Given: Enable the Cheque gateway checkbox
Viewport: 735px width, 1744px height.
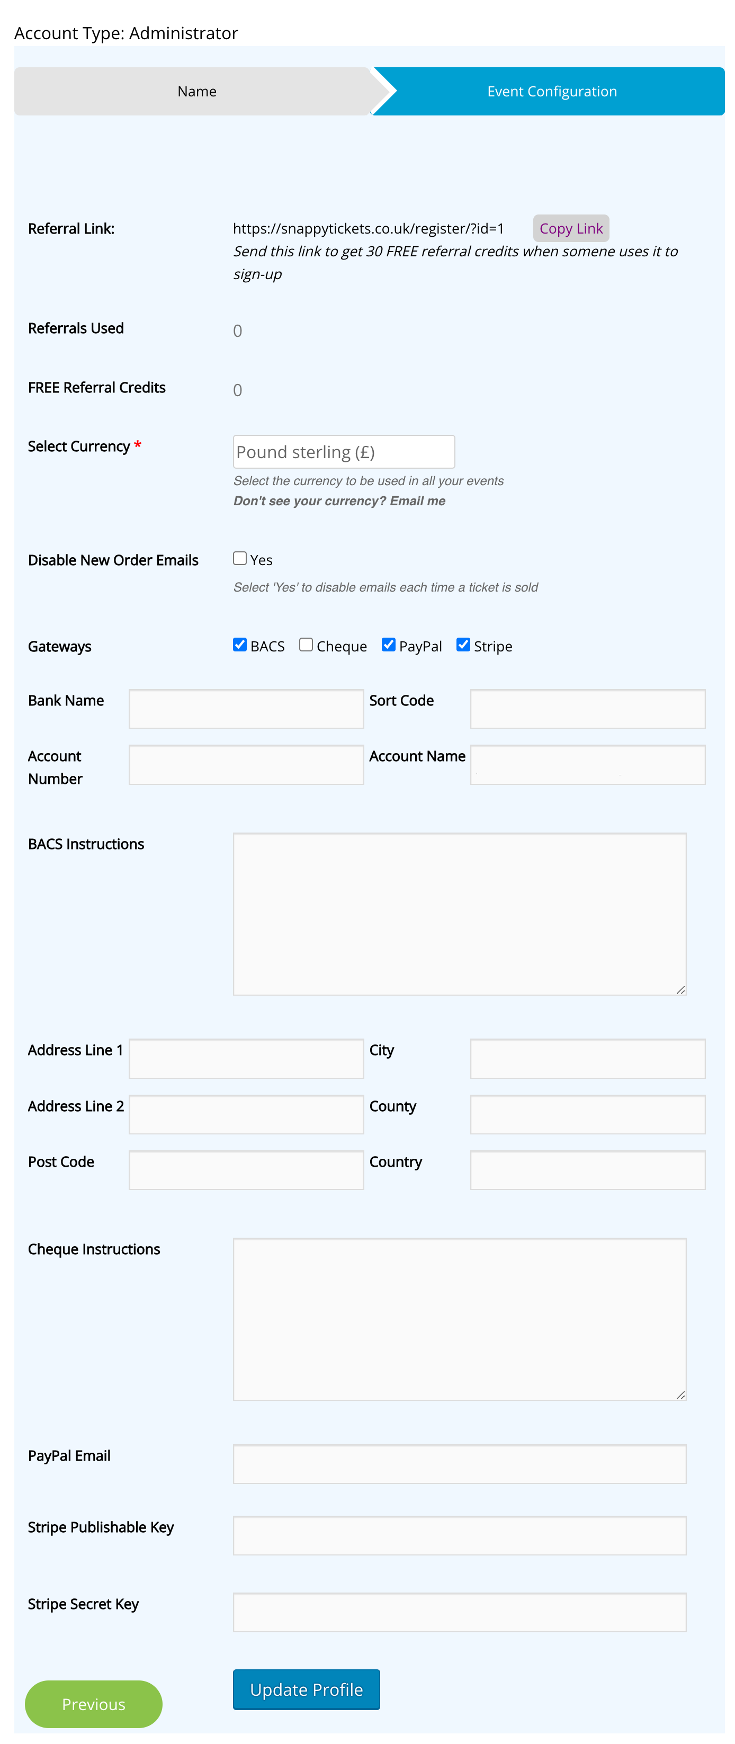Looking at the screenshot, I should click(x=306, y=645).
